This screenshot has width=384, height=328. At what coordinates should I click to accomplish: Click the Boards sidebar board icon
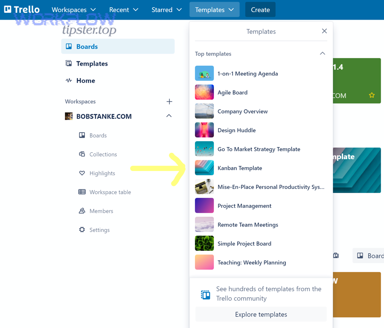[x=69, y=46]
